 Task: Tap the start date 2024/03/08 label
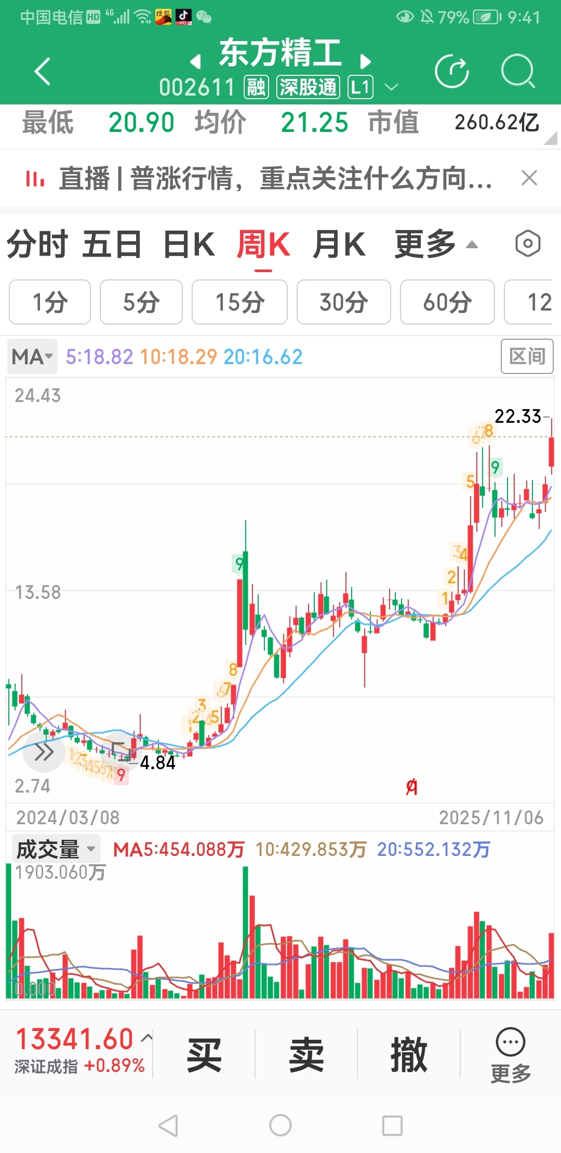point(68,817)
